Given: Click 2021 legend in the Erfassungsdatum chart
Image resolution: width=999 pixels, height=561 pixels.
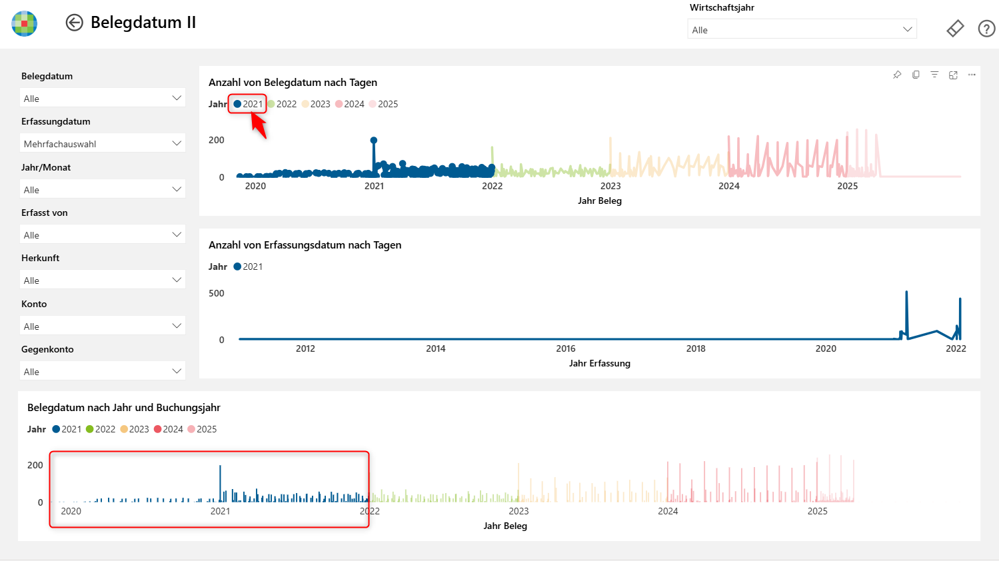Looking at the screenshot, I should click(248, 267).
